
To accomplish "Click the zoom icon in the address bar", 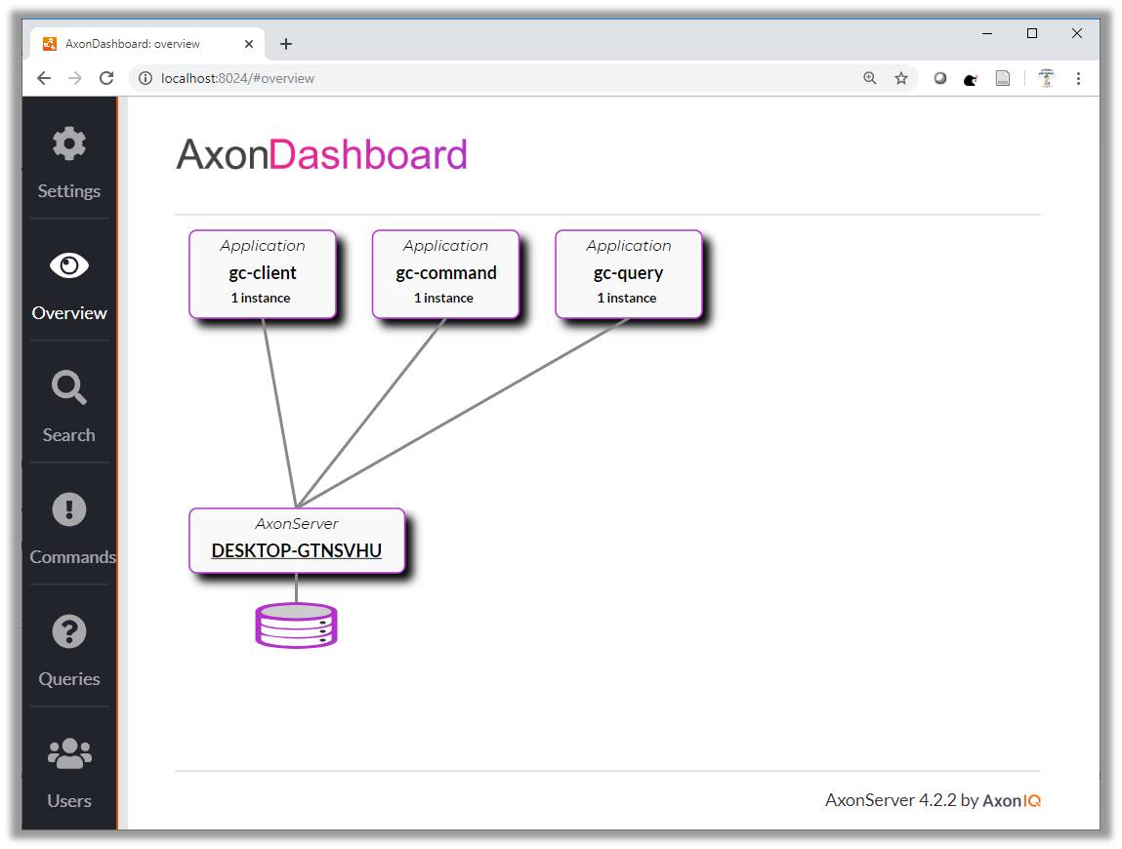I will point(869,78).
